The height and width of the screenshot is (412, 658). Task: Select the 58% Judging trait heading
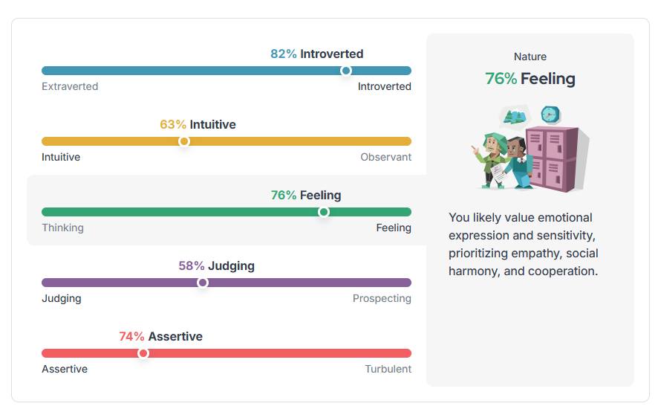[x=216, y=265]
